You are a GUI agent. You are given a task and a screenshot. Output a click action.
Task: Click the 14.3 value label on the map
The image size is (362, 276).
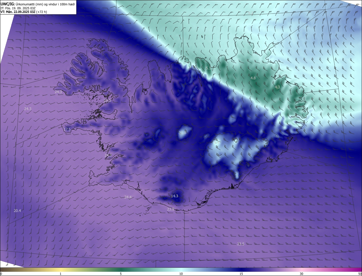tap(174, 196)
